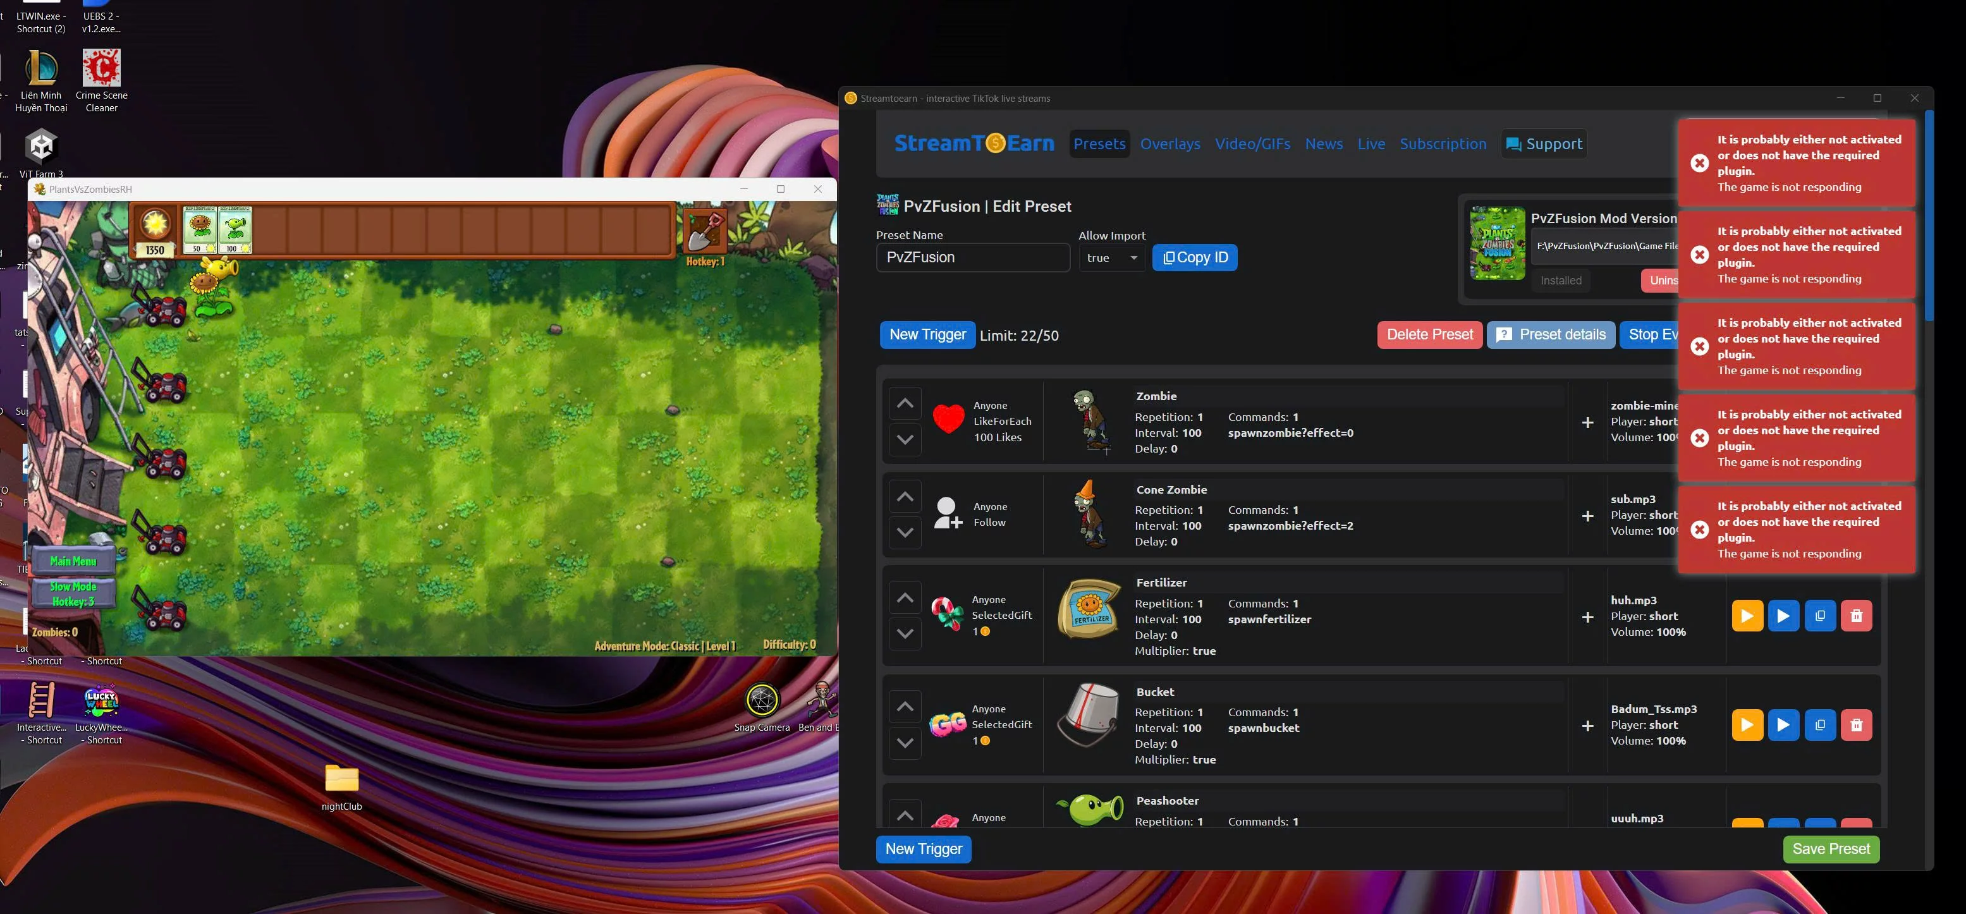Move the Cone Zombie trigger down
The height and width of the screenshot is (914, 1966).
905,532
